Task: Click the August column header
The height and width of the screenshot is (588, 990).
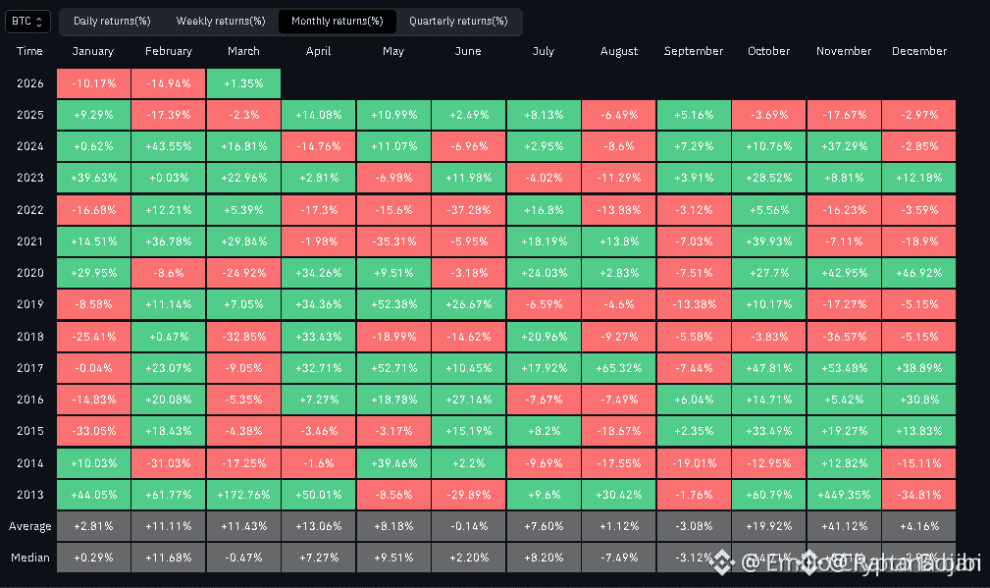Action: point(619,51)
